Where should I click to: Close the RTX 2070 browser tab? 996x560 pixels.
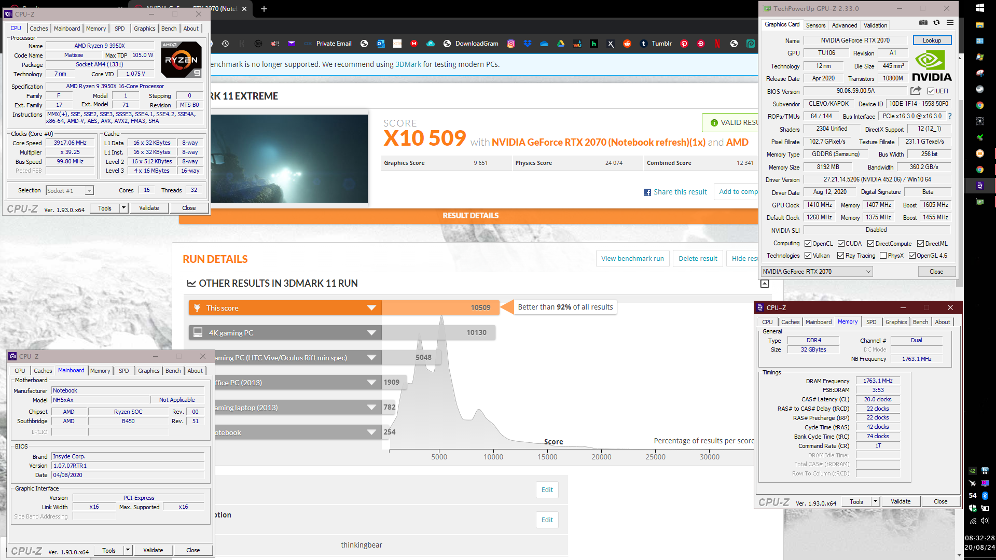coord(245,8)
